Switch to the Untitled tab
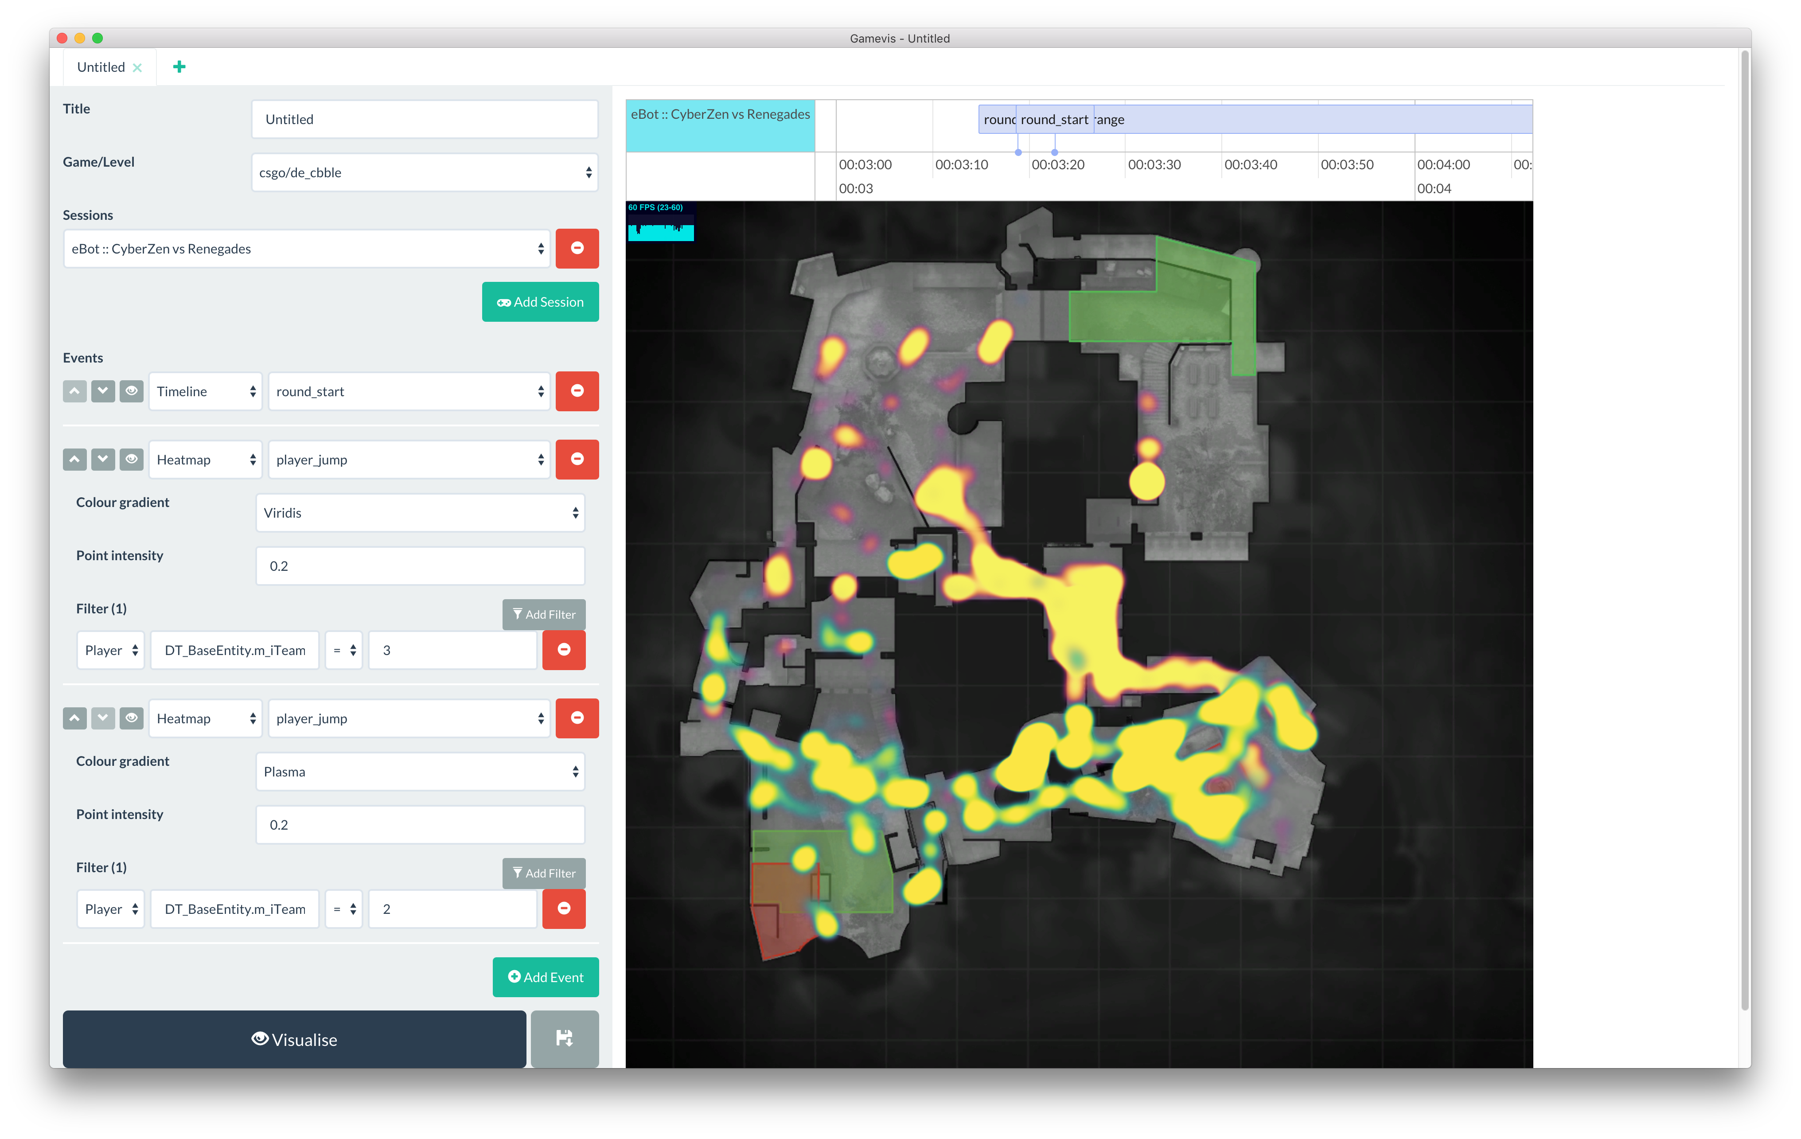Viewport: 1801px width, 1139px height. [x=101, y=67]
